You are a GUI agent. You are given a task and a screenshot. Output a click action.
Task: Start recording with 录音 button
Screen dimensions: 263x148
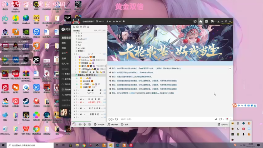tap(125, 124)
